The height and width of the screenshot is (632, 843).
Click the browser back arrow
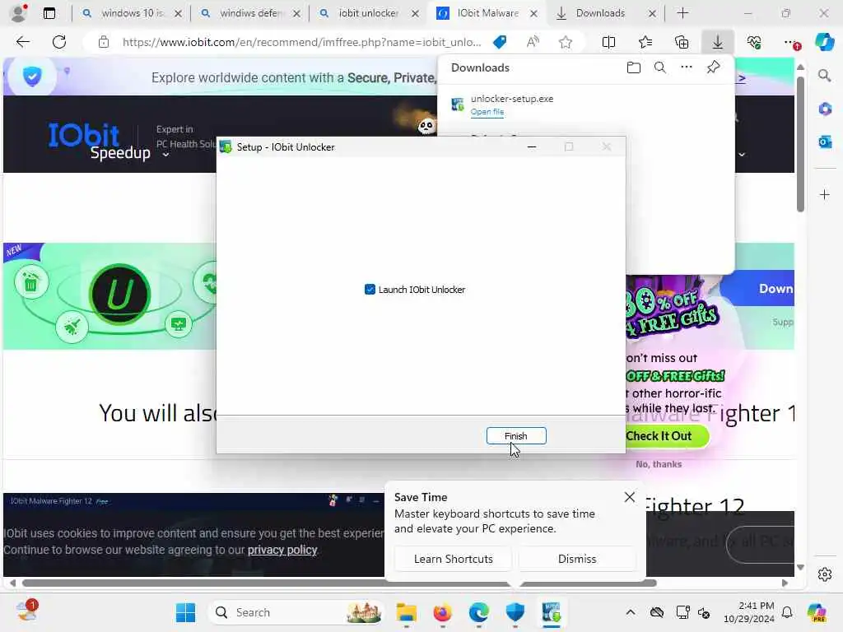coord(22,42)
